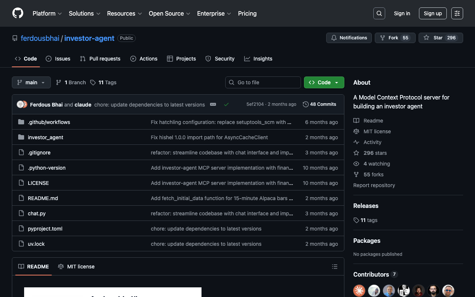Image resolution: width=475 pixels, height=297 pixels.
Task: Click the Notifications bell button
Action: (349, 38)
